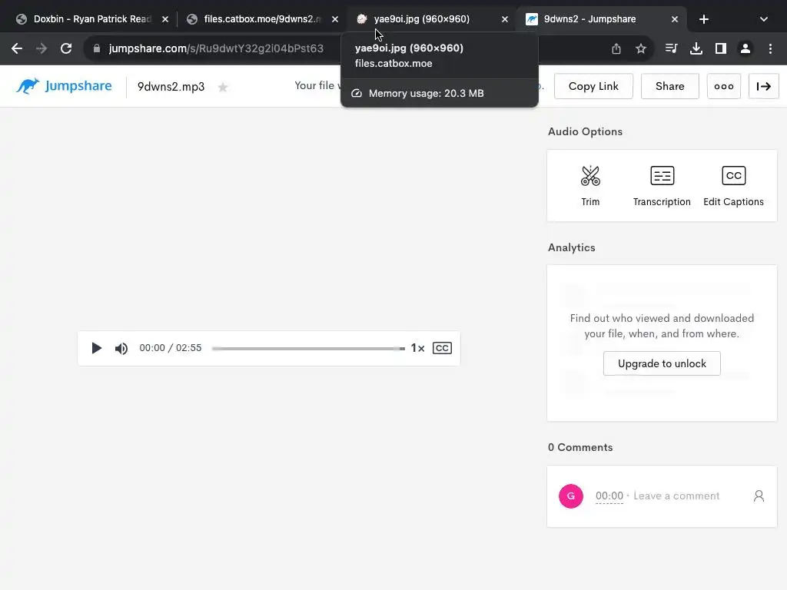Go back in browser history
This screenshot has width=787, height=590.
[x=17, y=48]
